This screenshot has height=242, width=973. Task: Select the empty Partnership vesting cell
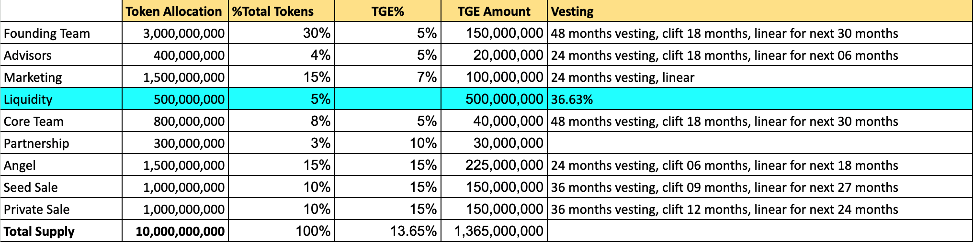pos(759,143)
